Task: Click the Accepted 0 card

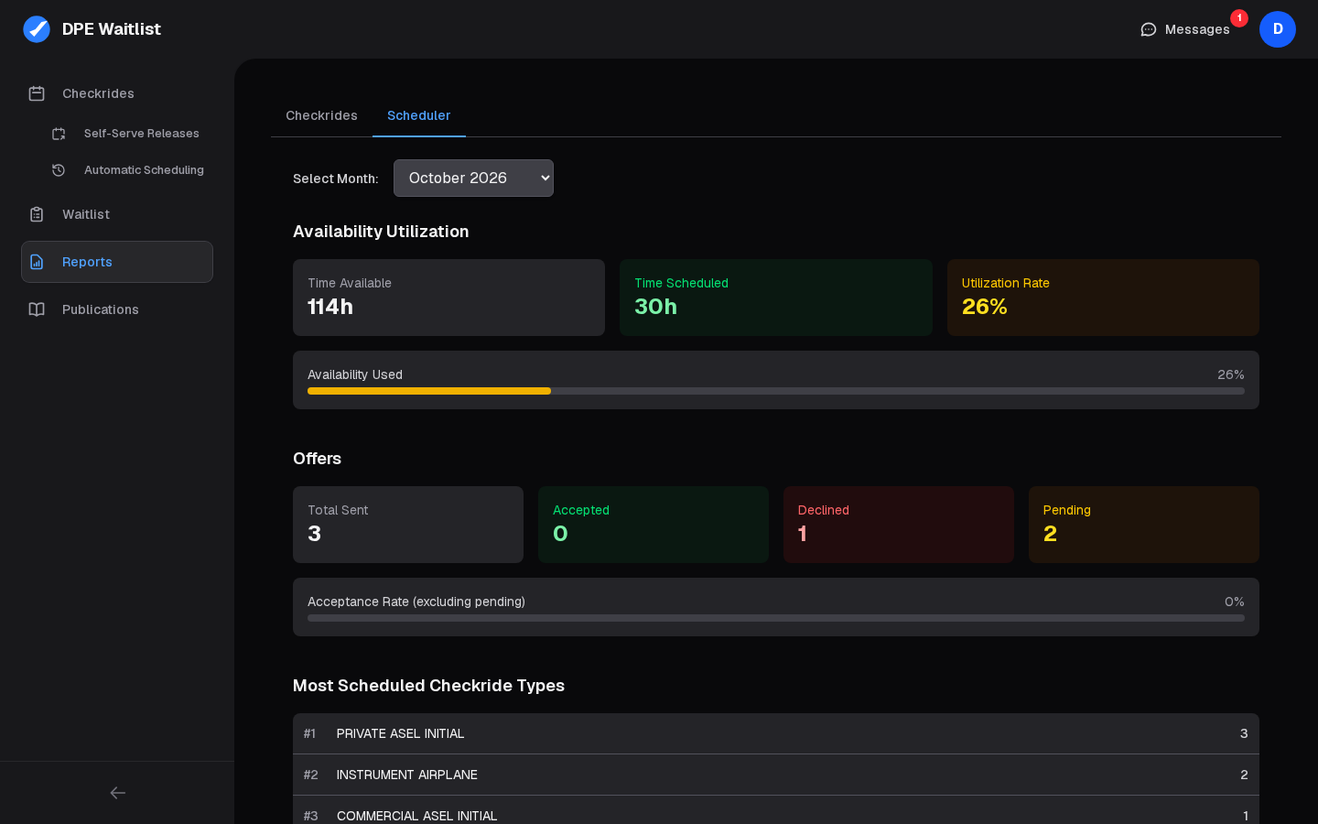Action: (654, 525)
